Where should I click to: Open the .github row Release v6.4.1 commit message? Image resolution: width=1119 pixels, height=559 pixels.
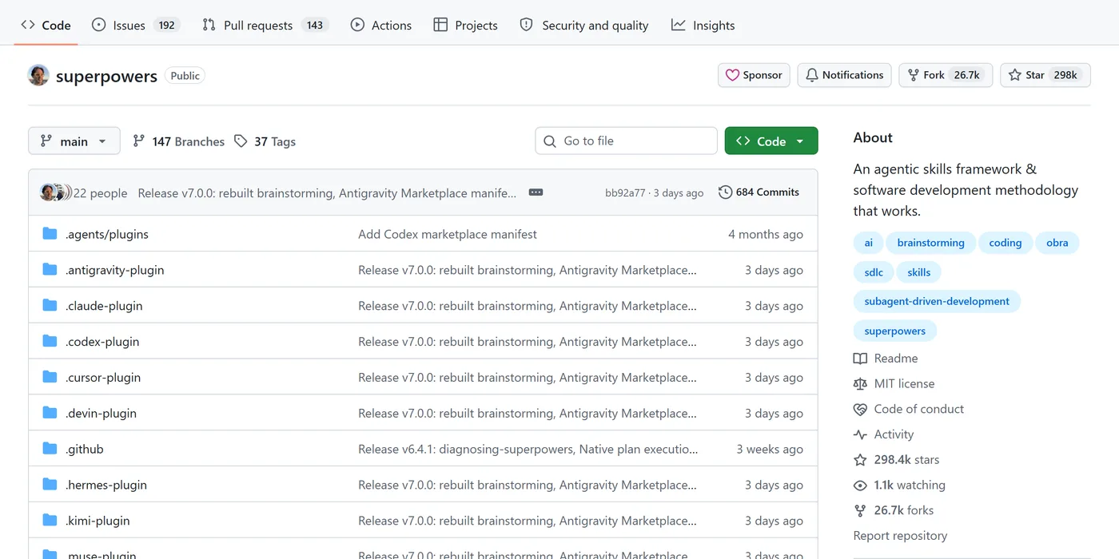pos(528,449)
